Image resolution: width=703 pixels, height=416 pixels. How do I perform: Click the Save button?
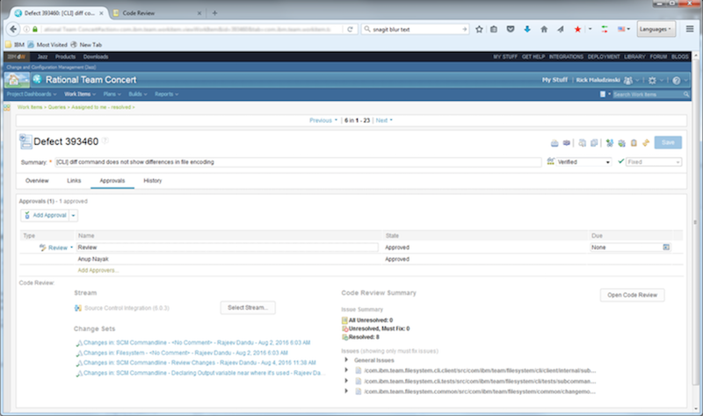pyautogui.click(x=668, y=142)
